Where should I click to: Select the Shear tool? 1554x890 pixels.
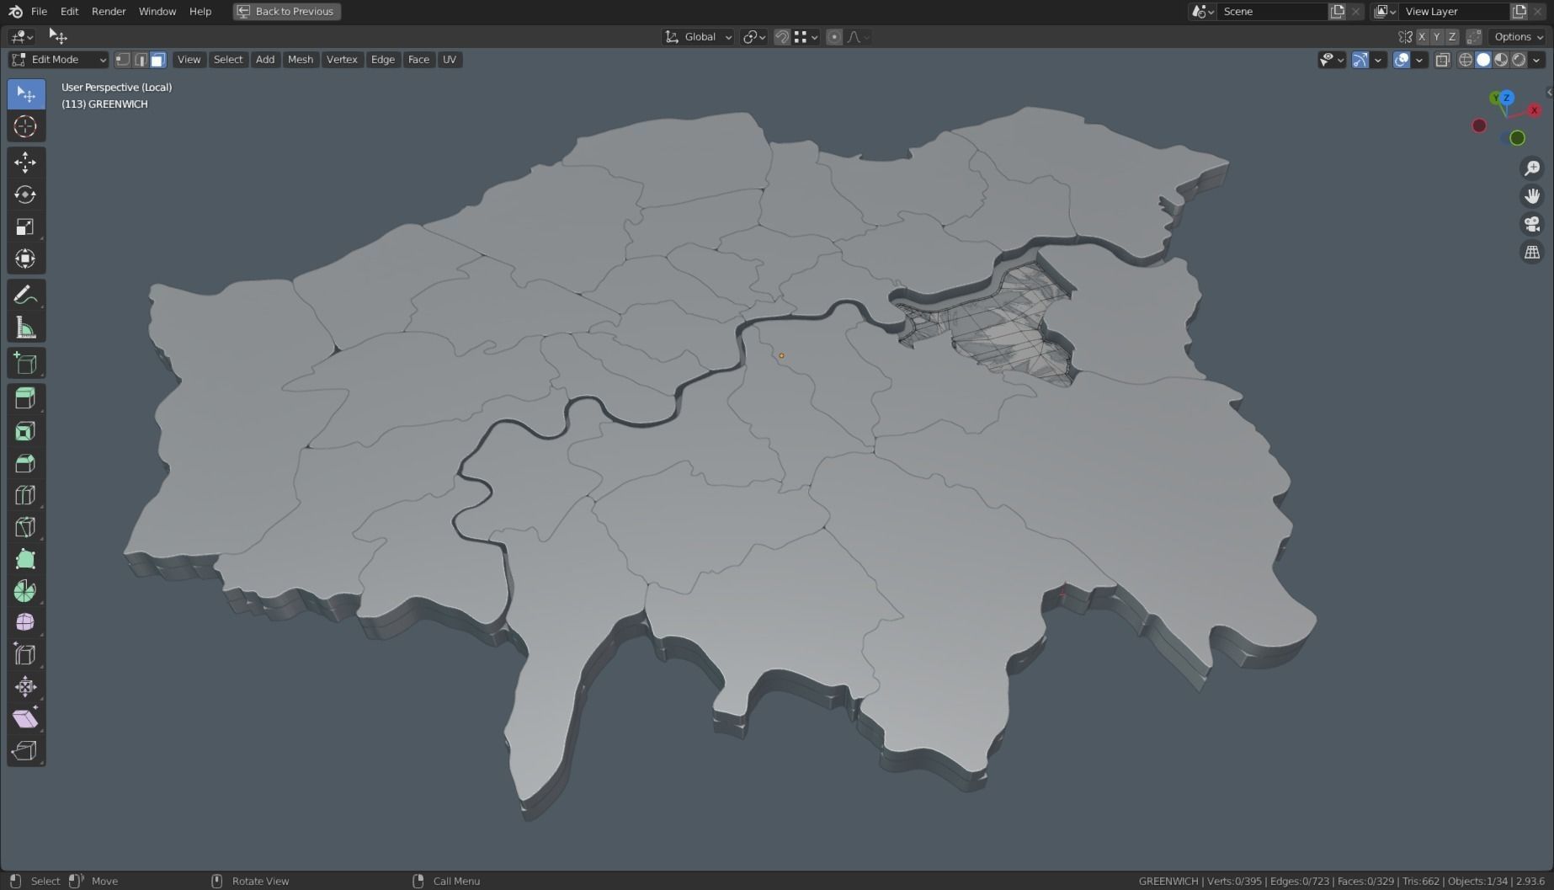click(x=25, y=718)
